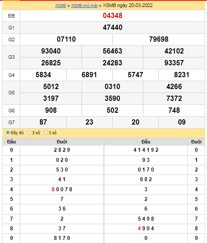Click tail digits 2 8 2 9
The image size is (207, 243).
(62, 150)
